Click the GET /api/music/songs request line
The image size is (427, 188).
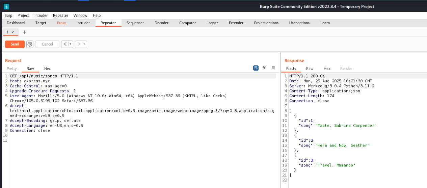pyautogui.click(x=44, y=76)
